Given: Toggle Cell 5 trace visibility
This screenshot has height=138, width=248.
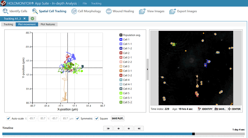Looking at the screenshot, I should coord(121,93).
